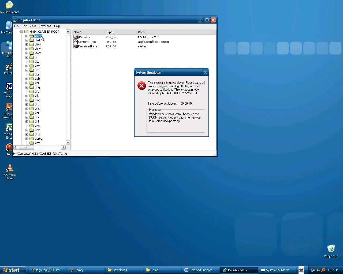Click the HKEY_CLASSES_ROOT folder icon
This screenshot has width=343, height=274.
[x=26, y=31]
